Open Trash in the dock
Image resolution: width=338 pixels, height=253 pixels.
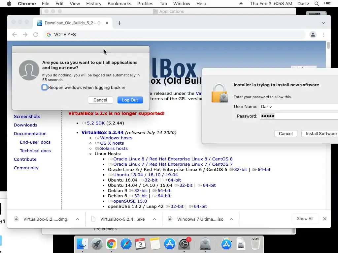coord(255,244)
